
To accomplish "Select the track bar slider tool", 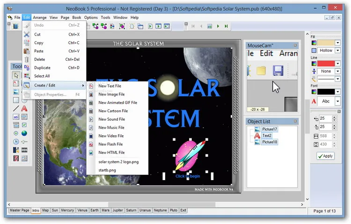I will point(24,142).
